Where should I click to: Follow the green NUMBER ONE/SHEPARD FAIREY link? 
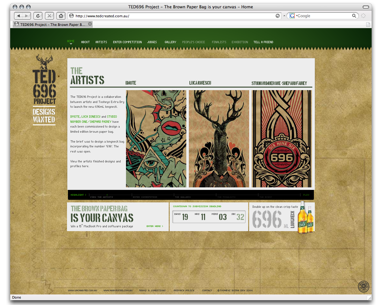point(91,121)
